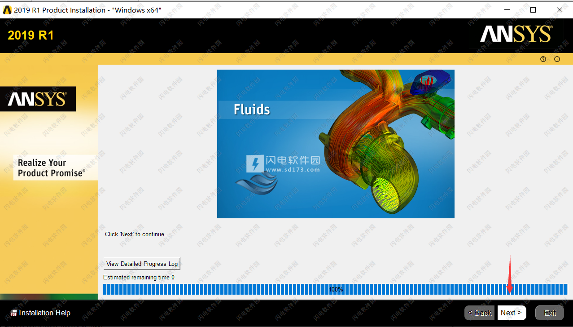Click the '2019 R1' version heading
This screenshot has height=327, width=573.
31,35
